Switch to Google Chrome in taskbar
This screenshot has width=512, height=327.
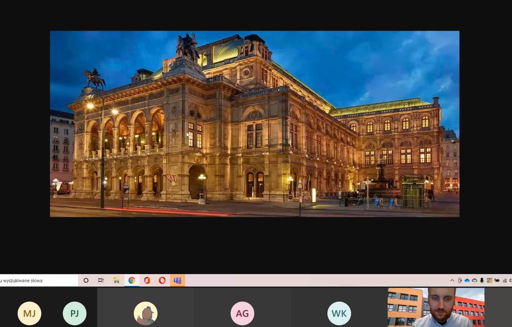point(132,281)
